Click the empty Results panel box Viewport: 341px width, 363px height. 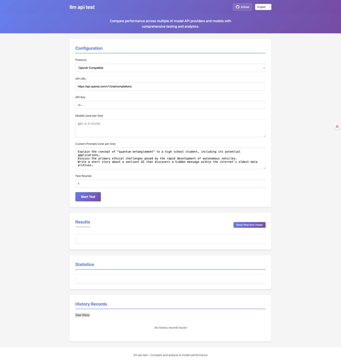pos(170,239)
